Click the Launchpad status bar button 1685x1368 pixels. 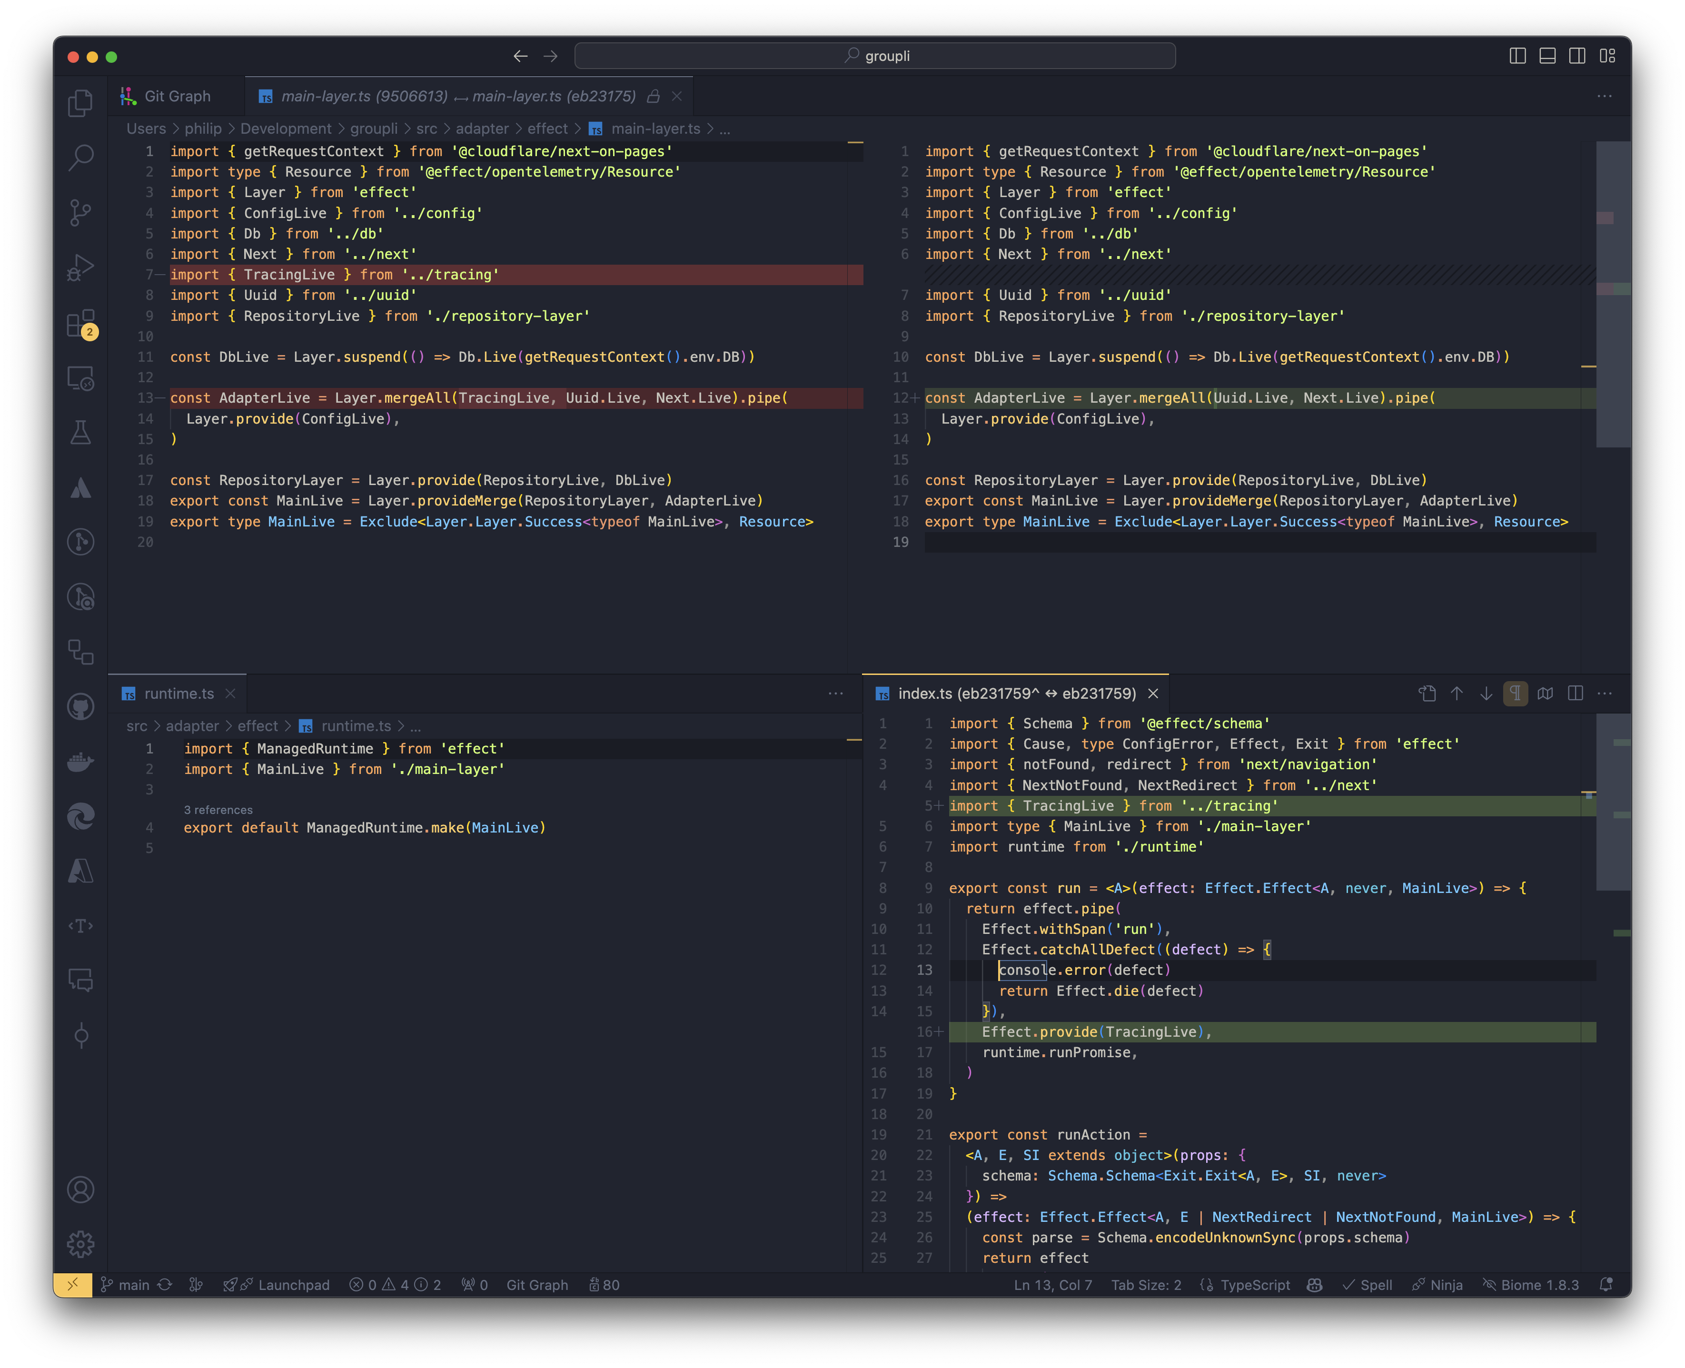click(x=293, y=1285)
